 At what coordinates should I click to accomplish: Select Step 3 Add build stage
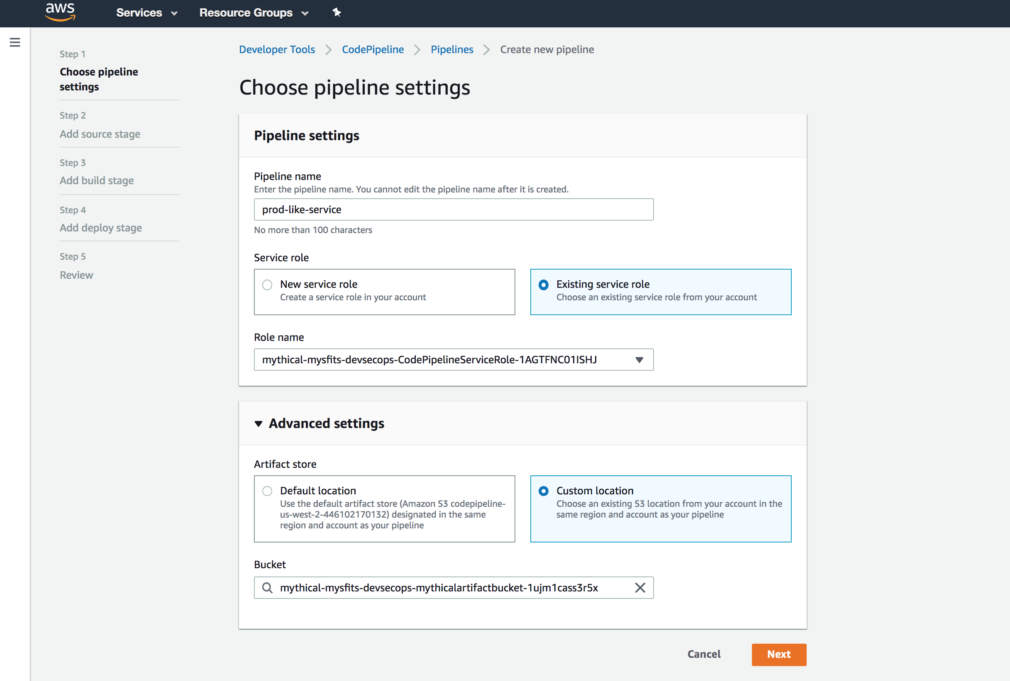pyautogui.click(x=97, y=180)
